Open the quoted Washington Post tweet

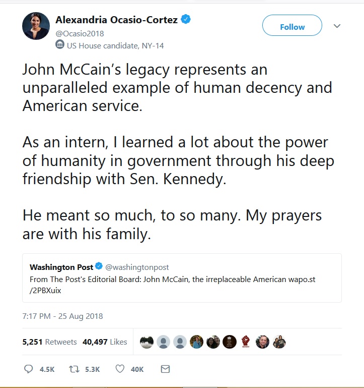(182, 278)
